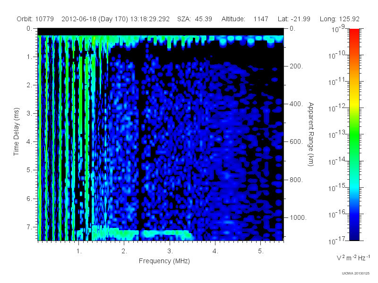
Task: Click the Apparent Range (km) axis label
Action: point(311,134)
